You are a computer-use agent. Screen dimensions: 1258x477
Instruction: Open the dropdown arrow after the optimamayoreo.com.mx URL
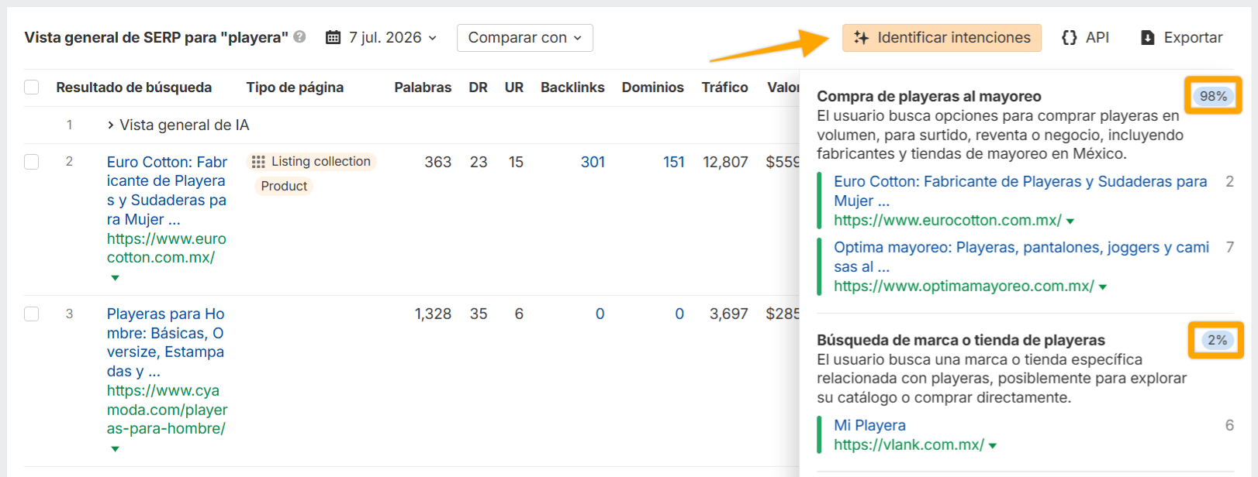[x=1103, y=287]
